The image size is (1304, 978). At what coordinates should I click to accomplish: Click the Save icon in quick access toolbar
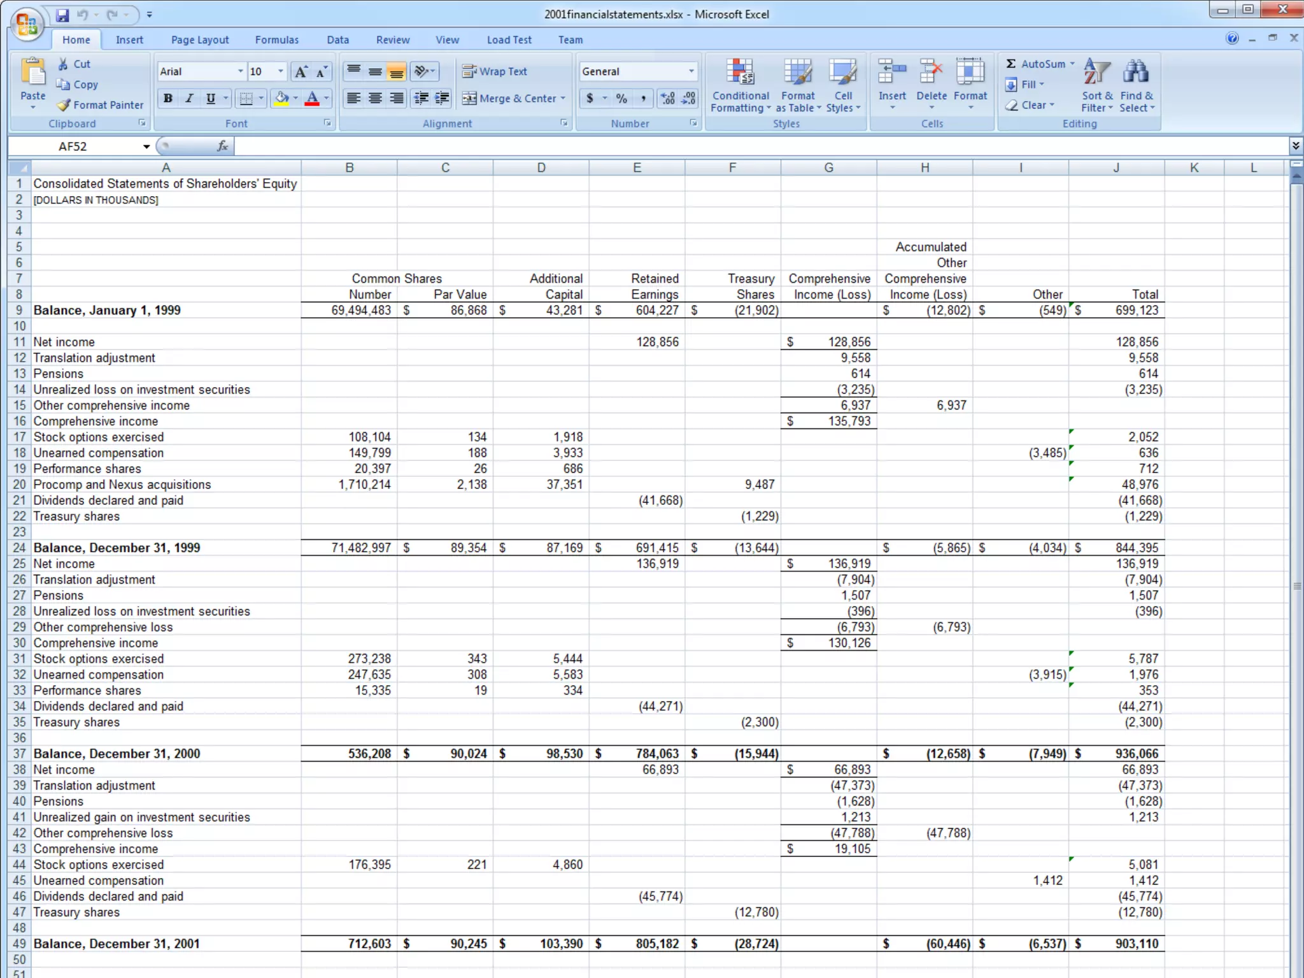tap(62, 15)
